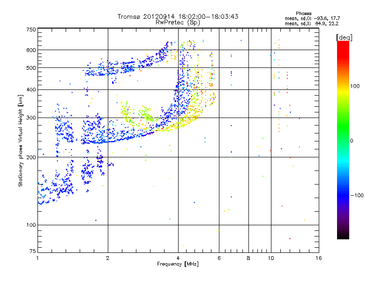Viewport: 375px width, 281px height.
Task: Select 'mean, sd,O: -93.6, 17.7' text
Action: pos(312,18)
